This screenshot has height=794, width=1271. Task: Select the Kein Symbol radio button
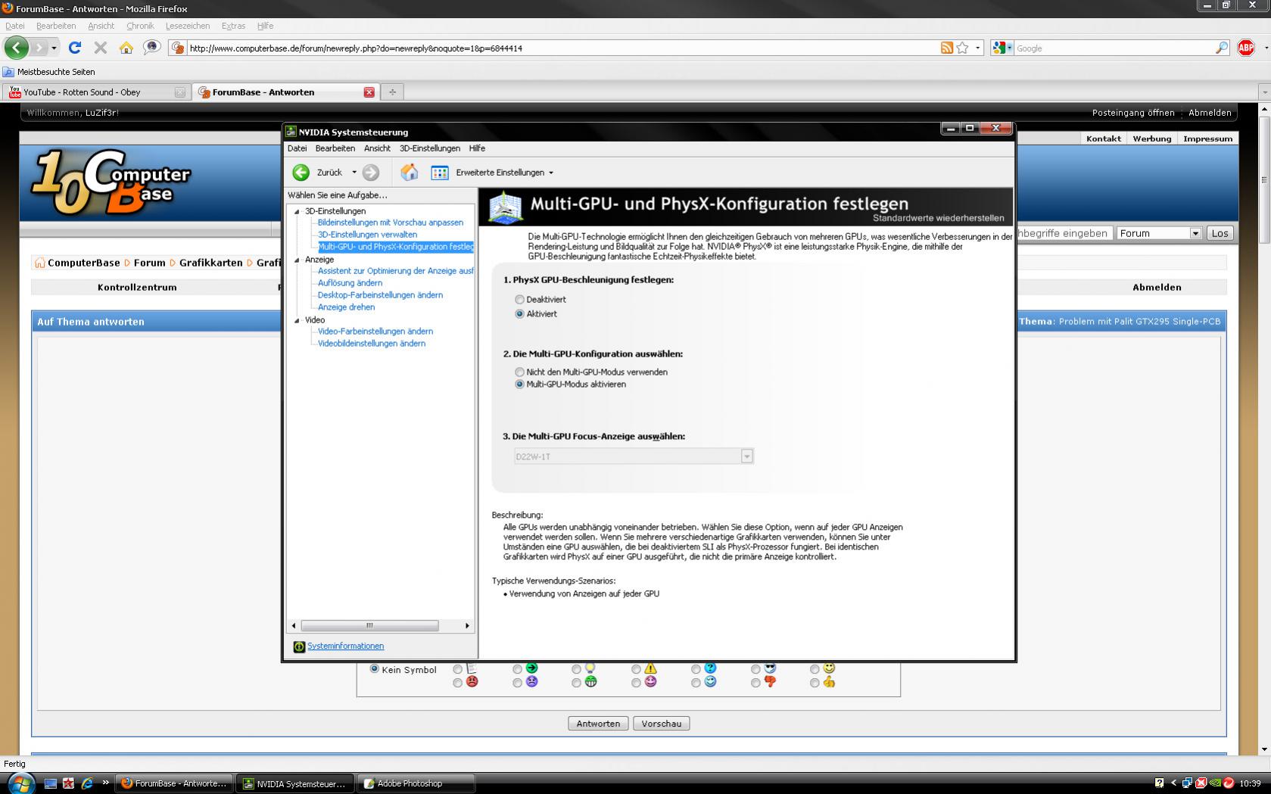click(x=374, y=668)
